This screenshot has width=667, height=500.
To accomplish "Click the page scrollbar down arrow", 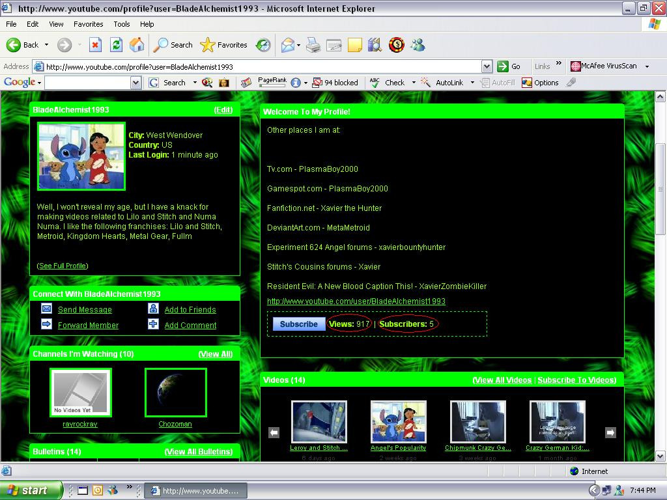I will click(660, 456).
